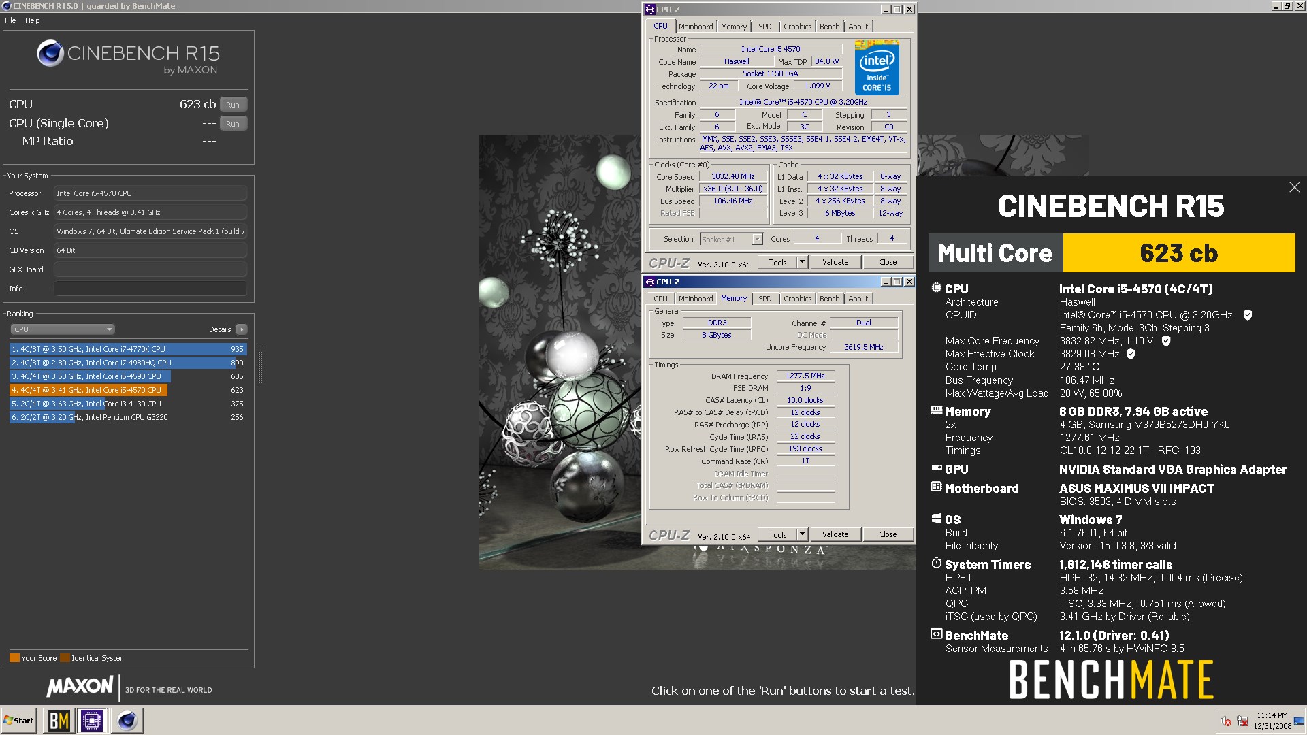Image resolution: width=1307 pixels, height=735 pixels.
Task: Switch to Mainboard tab in top CPU-Z
Action: pos(696,27)
